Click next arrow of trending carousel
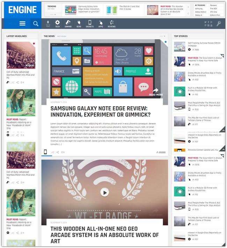The width and height of the screenshot is (227, 248). tap(188, 7)
